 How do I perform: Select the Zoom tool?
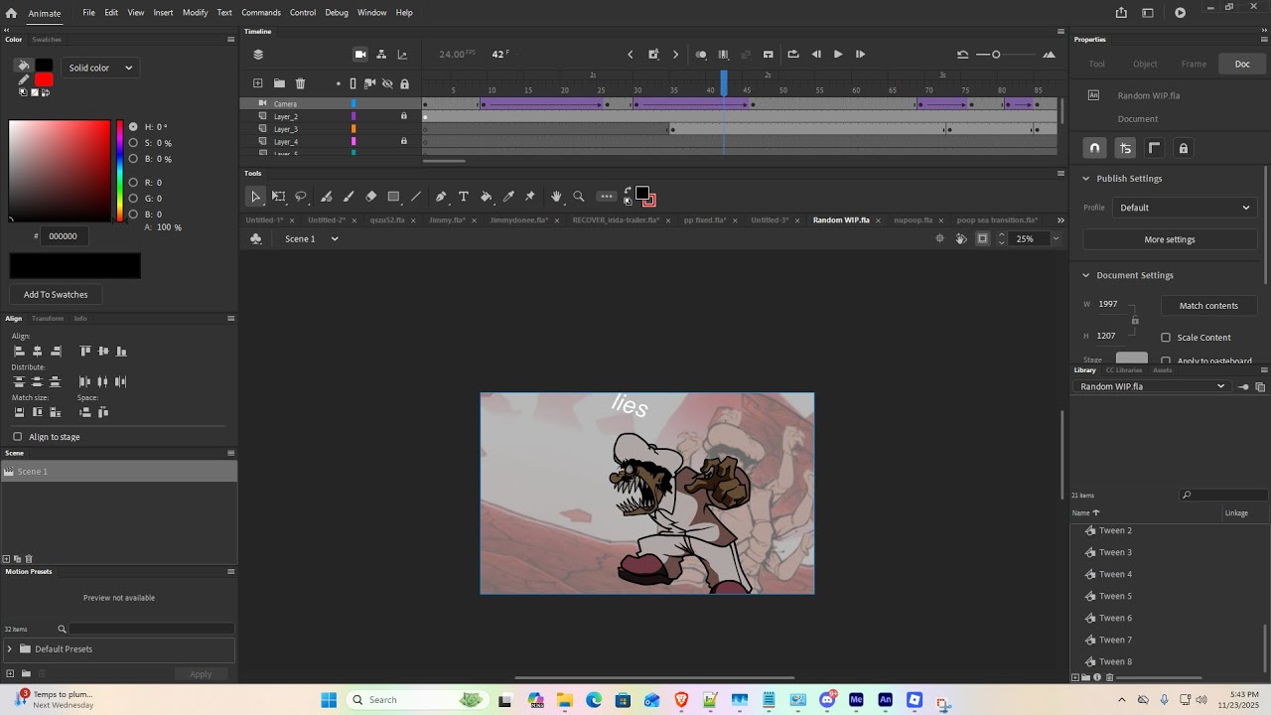pos(579,197)
